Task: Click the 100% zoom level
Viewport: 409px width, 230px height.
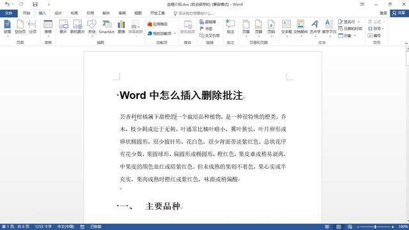Action: (403, 227)
